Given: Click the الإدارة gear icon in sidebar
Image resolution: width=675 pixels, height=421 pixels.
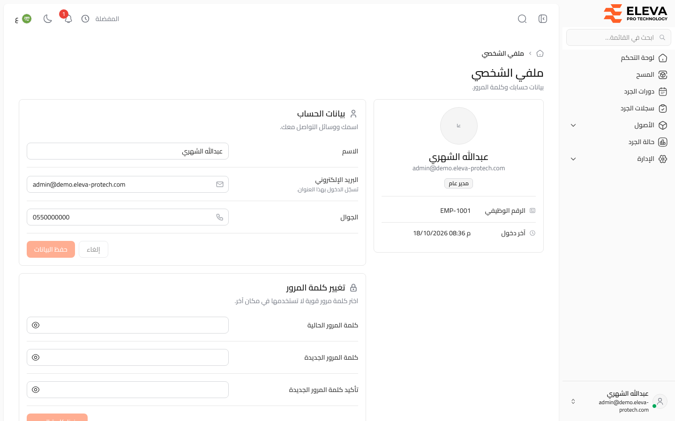Looking at the screenshot, I should 663,159.
